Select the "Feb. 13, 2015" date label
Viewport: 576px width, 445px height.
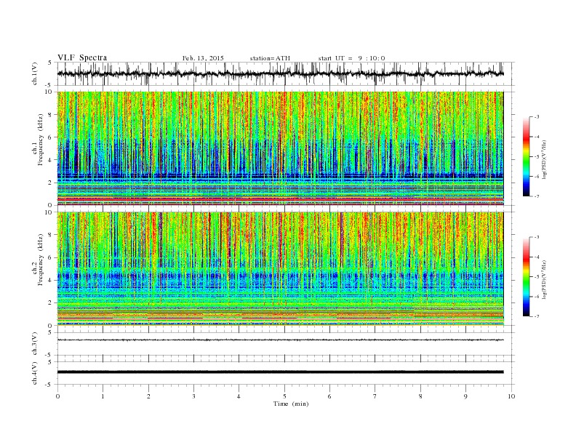point(203,58)
